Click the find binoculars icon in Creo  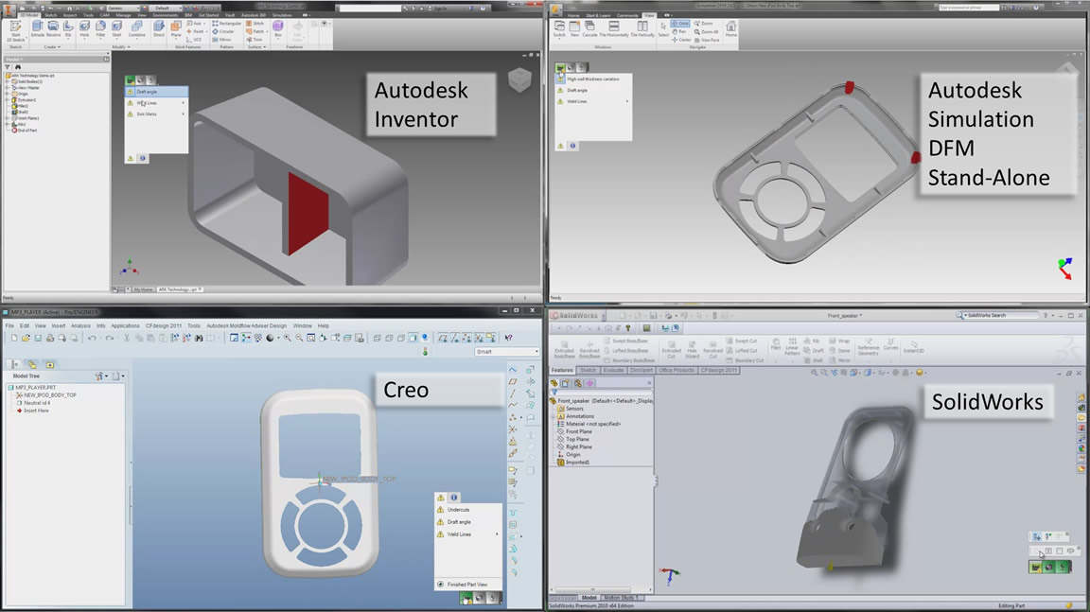click(x=199, y=339)
